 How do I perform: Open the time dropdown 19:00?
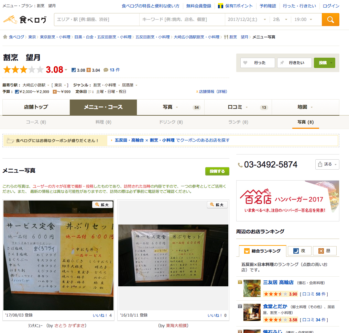point(303,20)
